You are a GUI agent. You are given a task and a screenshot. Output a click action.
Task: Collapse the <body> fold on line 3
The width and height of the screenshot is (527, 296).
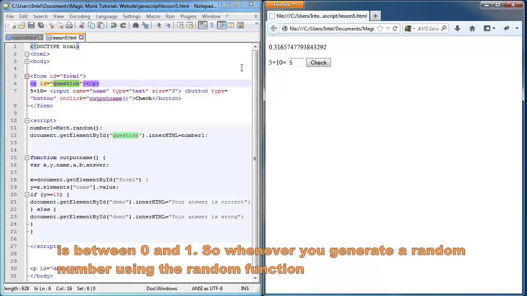click(27, 61)
